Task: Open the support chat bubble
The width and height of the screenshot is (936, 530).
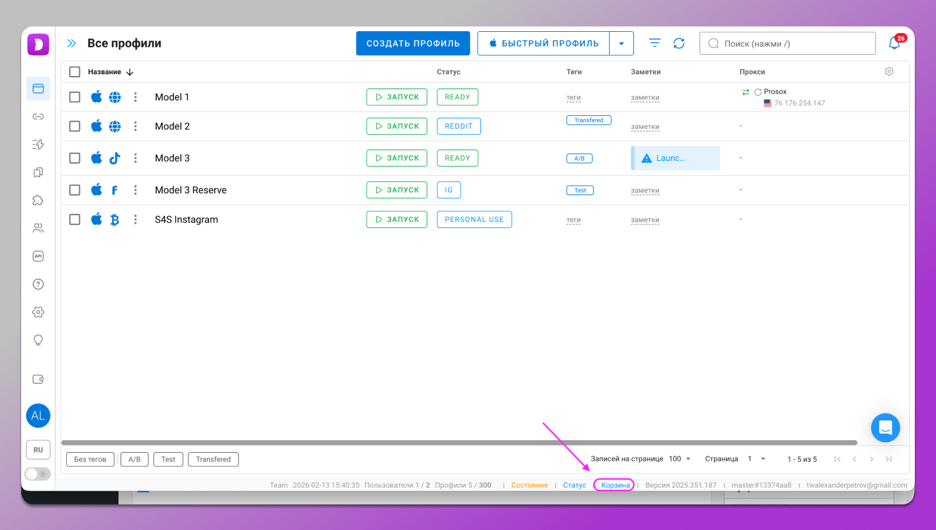Action: point(885,428)
